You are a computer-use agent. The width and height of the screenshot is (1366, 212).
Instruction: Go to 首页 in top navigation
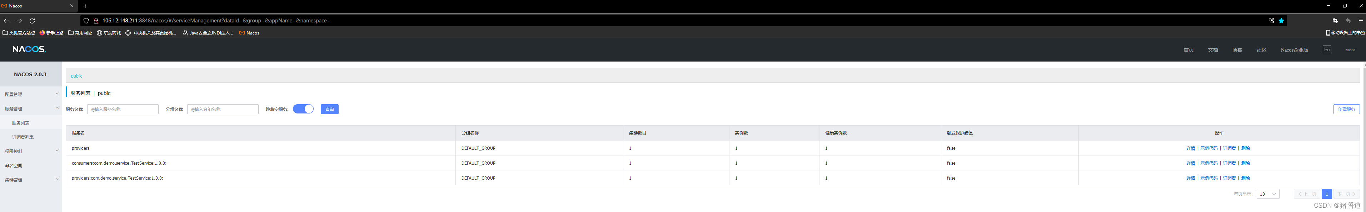pos(1188,50)
